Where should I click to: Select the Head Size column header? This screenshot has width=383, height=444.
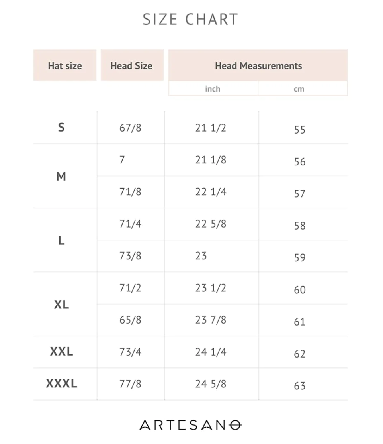132,65
